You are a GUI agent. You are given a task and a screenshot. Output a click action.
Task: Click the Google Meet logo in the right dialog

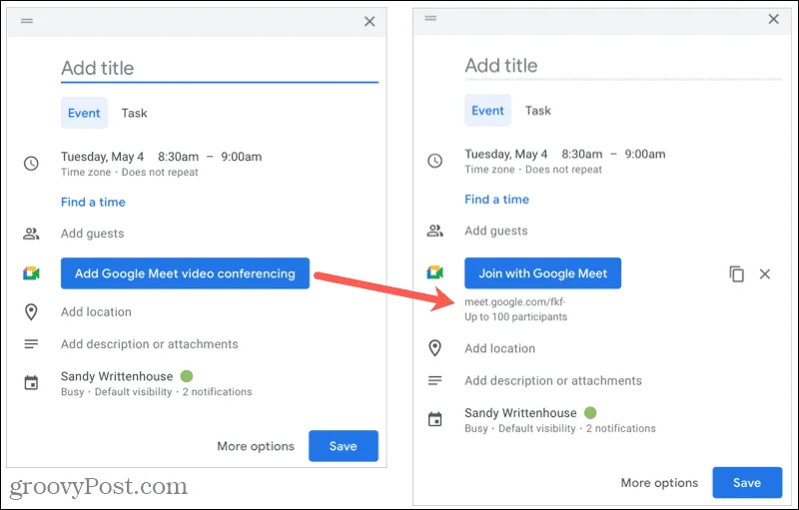(434, 272)
